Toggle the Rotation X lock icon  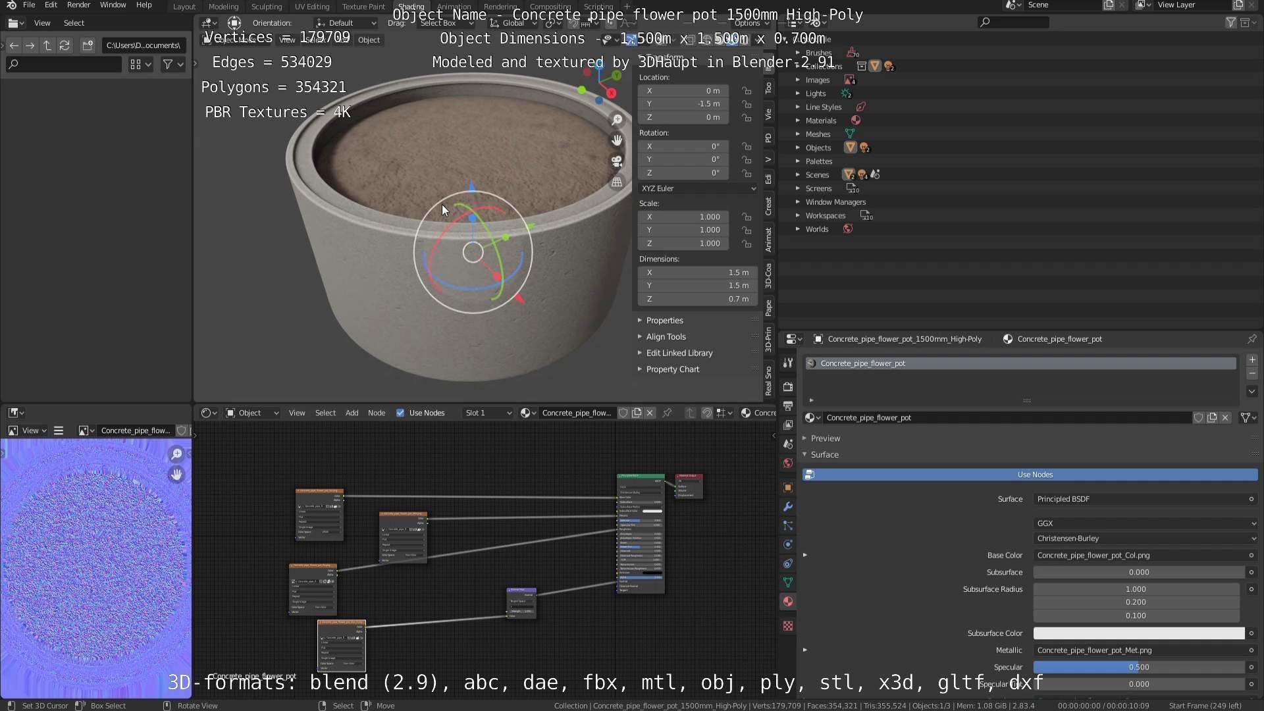click(x=747, y=146)
